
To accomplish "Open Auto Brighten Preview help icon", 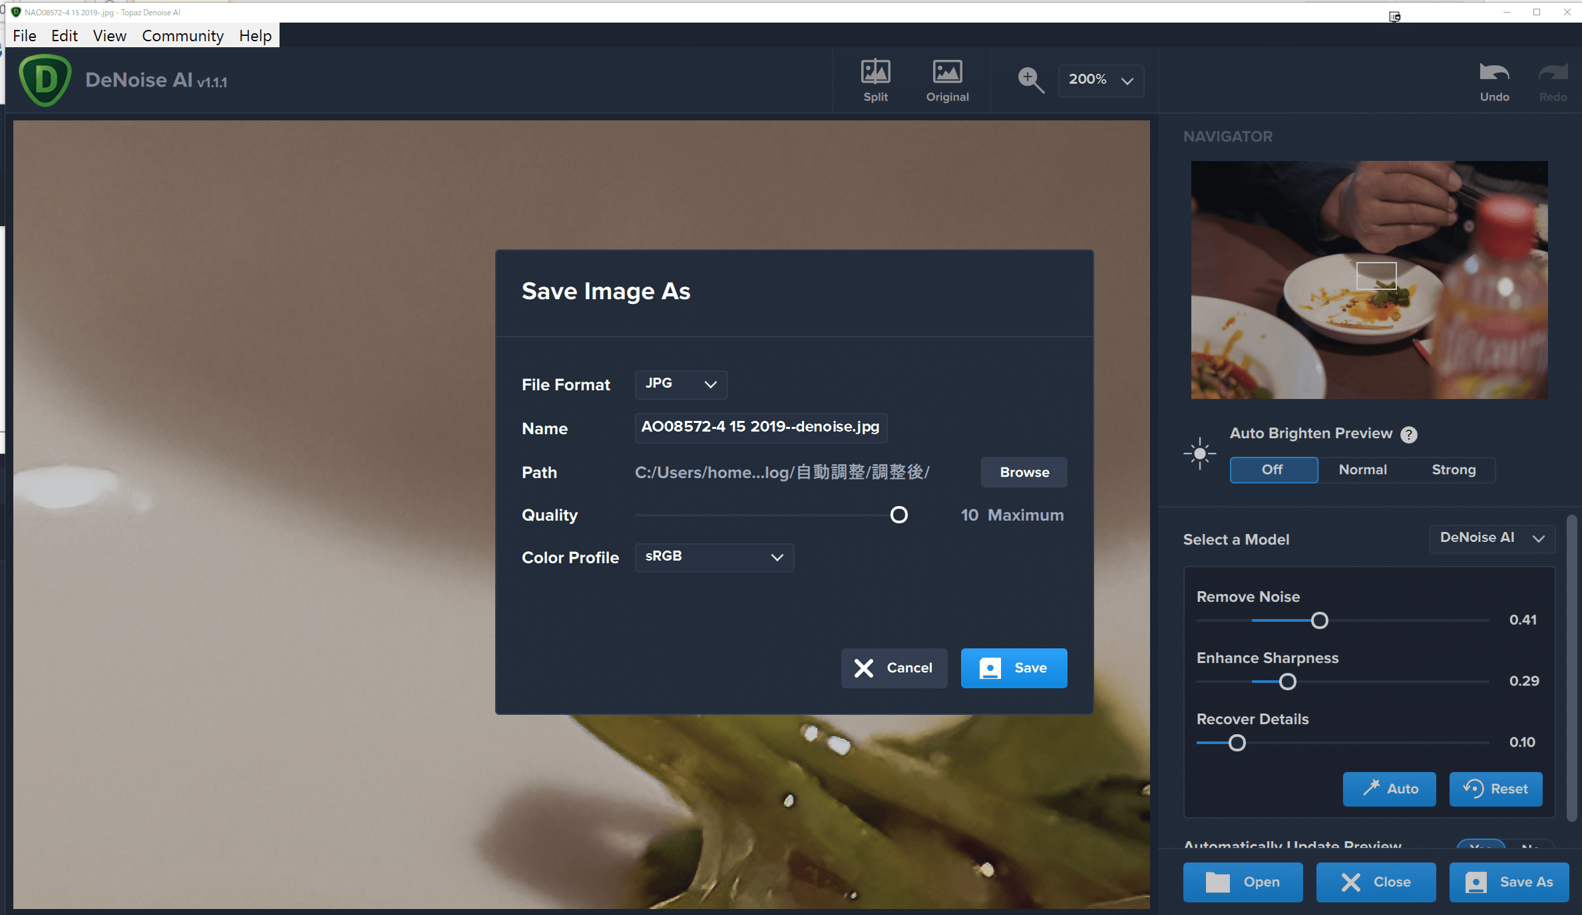I will [1409, 435].
